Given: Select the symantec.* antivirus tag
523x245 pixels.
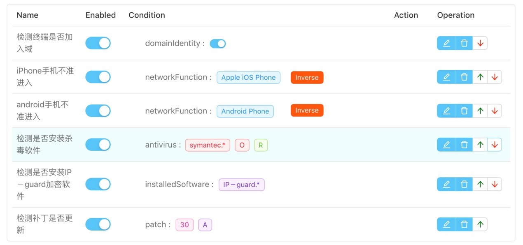Looking at the screenshot, I should point(208,145).
